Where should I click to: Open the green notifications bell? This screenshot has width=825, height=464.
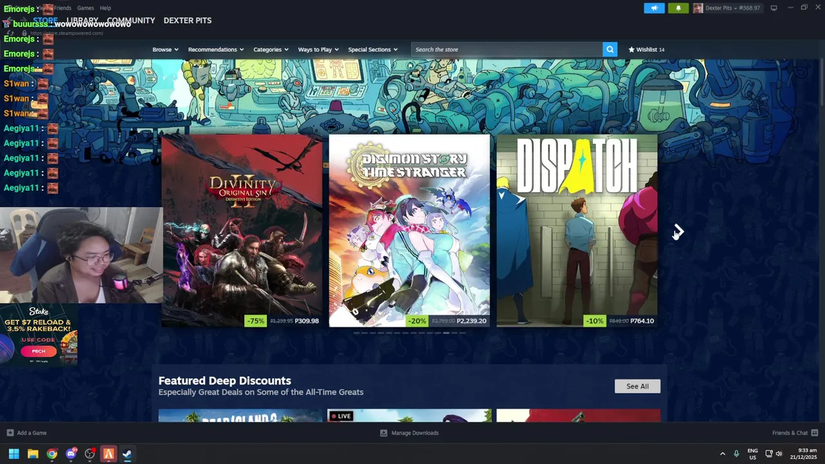pos(678,8)
